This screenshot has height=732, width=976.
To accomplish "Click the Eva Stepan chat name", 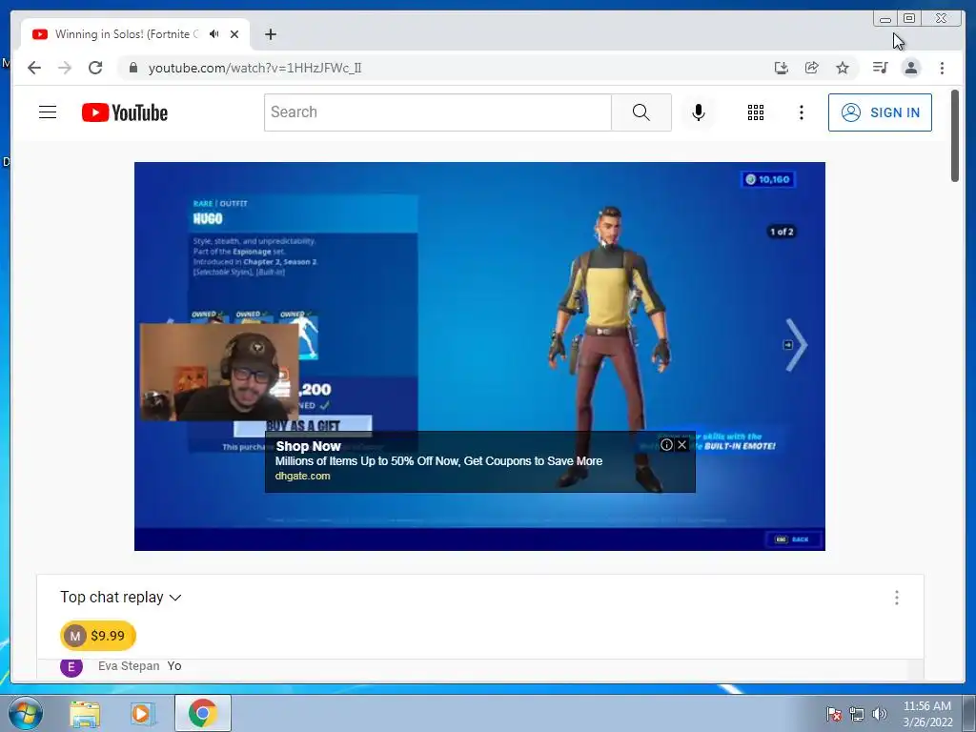I will (129, 666).
